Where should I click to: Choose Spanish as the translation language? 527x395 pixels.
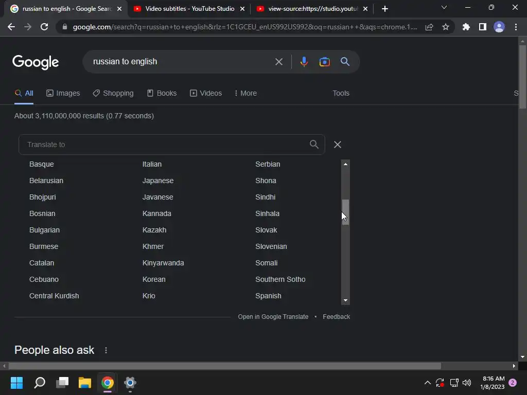268,296
